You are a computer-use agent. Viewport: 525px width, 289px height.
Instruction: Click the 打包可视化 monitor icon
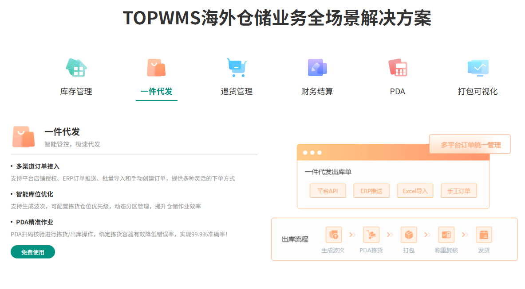point(478,68)
